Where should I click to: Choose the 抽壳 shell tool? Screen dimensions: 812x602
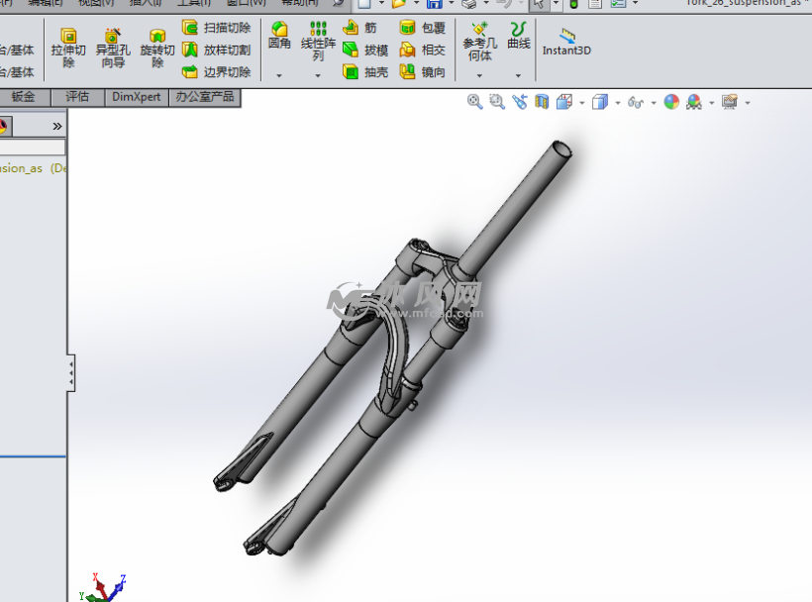coord(365,72)
